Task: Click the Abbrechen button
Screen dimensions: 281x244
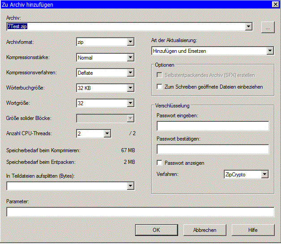Action: (x=204, y=230)
